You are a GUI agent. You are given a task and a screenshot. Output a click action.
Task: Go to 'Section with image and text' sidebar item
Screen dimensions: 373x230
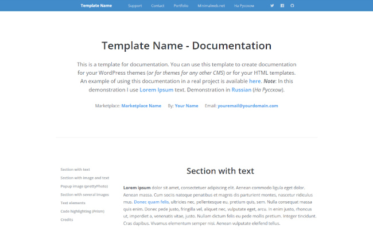(x=85, y=178)
